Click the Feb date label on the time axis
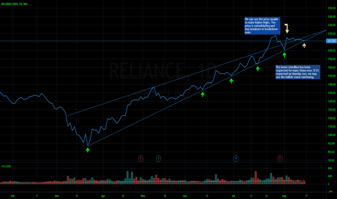337x199 pixels. 13,196
